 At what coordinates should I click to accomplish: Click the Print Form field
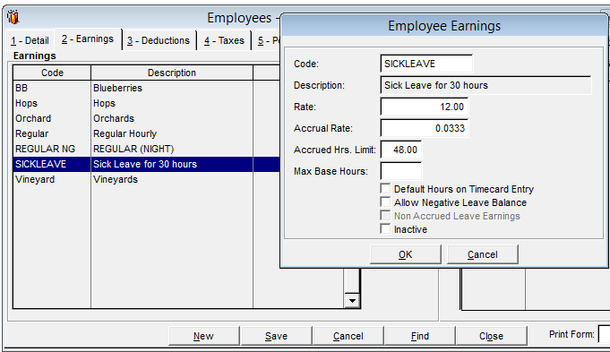tap(604, 334)
